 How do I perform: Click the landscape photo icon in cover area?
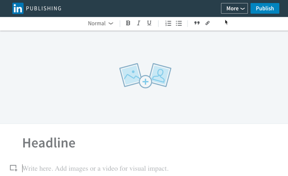coord(131,75)
